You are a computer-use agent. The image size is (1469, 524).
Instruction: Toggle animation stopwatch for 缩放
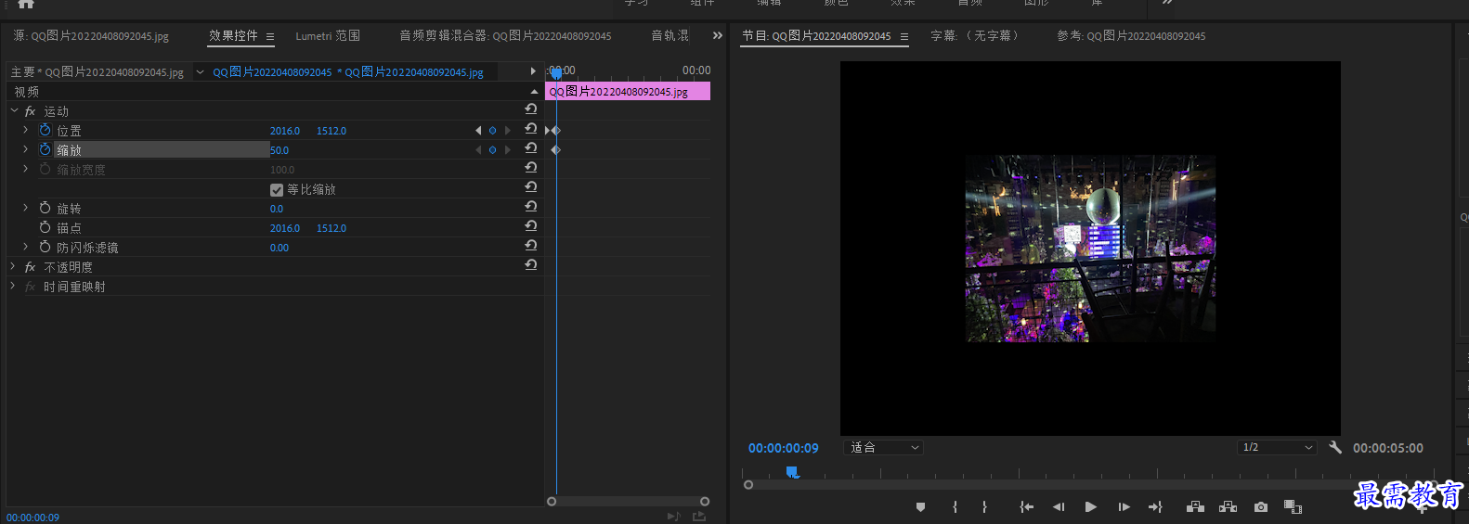45,149
